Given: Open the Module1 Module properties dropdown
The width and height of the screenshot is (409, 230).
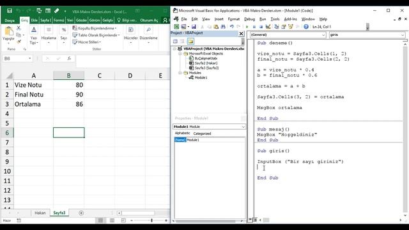Looking at the screenshot, I should coord(243,126).
